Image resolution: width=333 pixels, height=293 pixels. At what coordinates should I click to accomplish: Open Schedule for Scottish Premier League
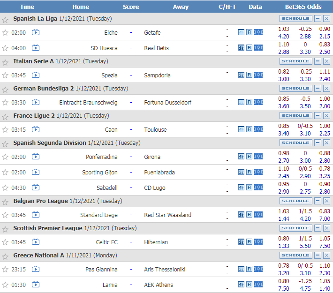point(296,228)
